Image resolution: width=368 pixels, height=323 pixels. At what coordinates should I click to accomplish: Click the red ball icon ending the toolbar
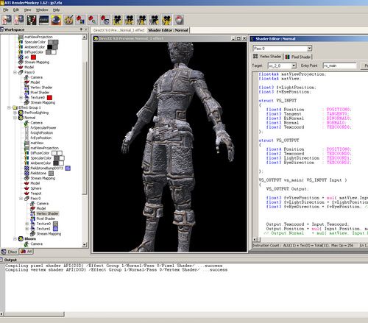point(179,20)
